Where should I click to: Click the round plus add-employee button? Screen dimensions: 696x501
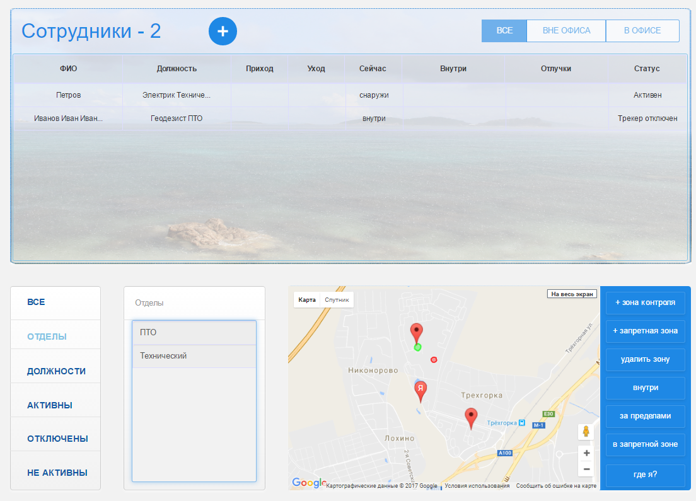point(223,31)
